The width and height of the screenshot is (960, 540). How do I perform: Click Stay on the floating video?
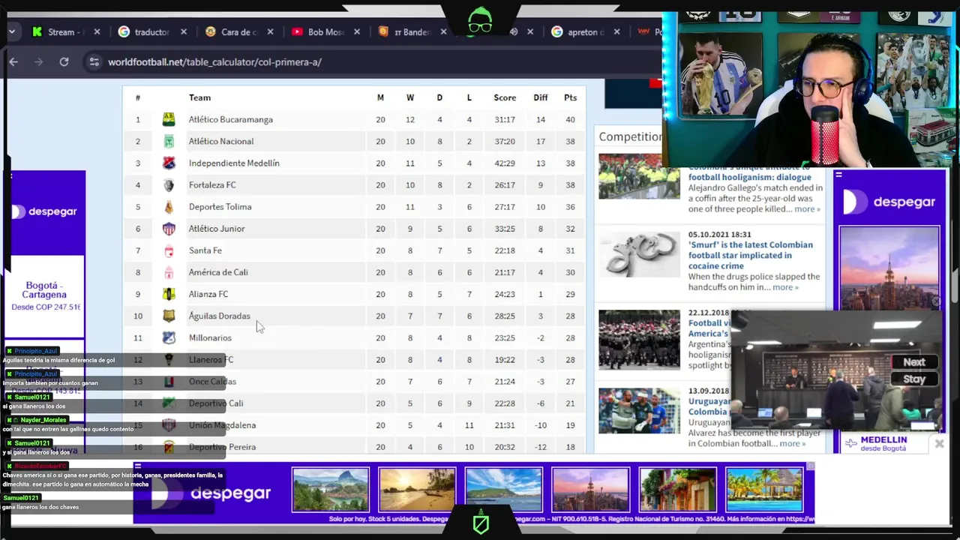[x=914, y=379]
